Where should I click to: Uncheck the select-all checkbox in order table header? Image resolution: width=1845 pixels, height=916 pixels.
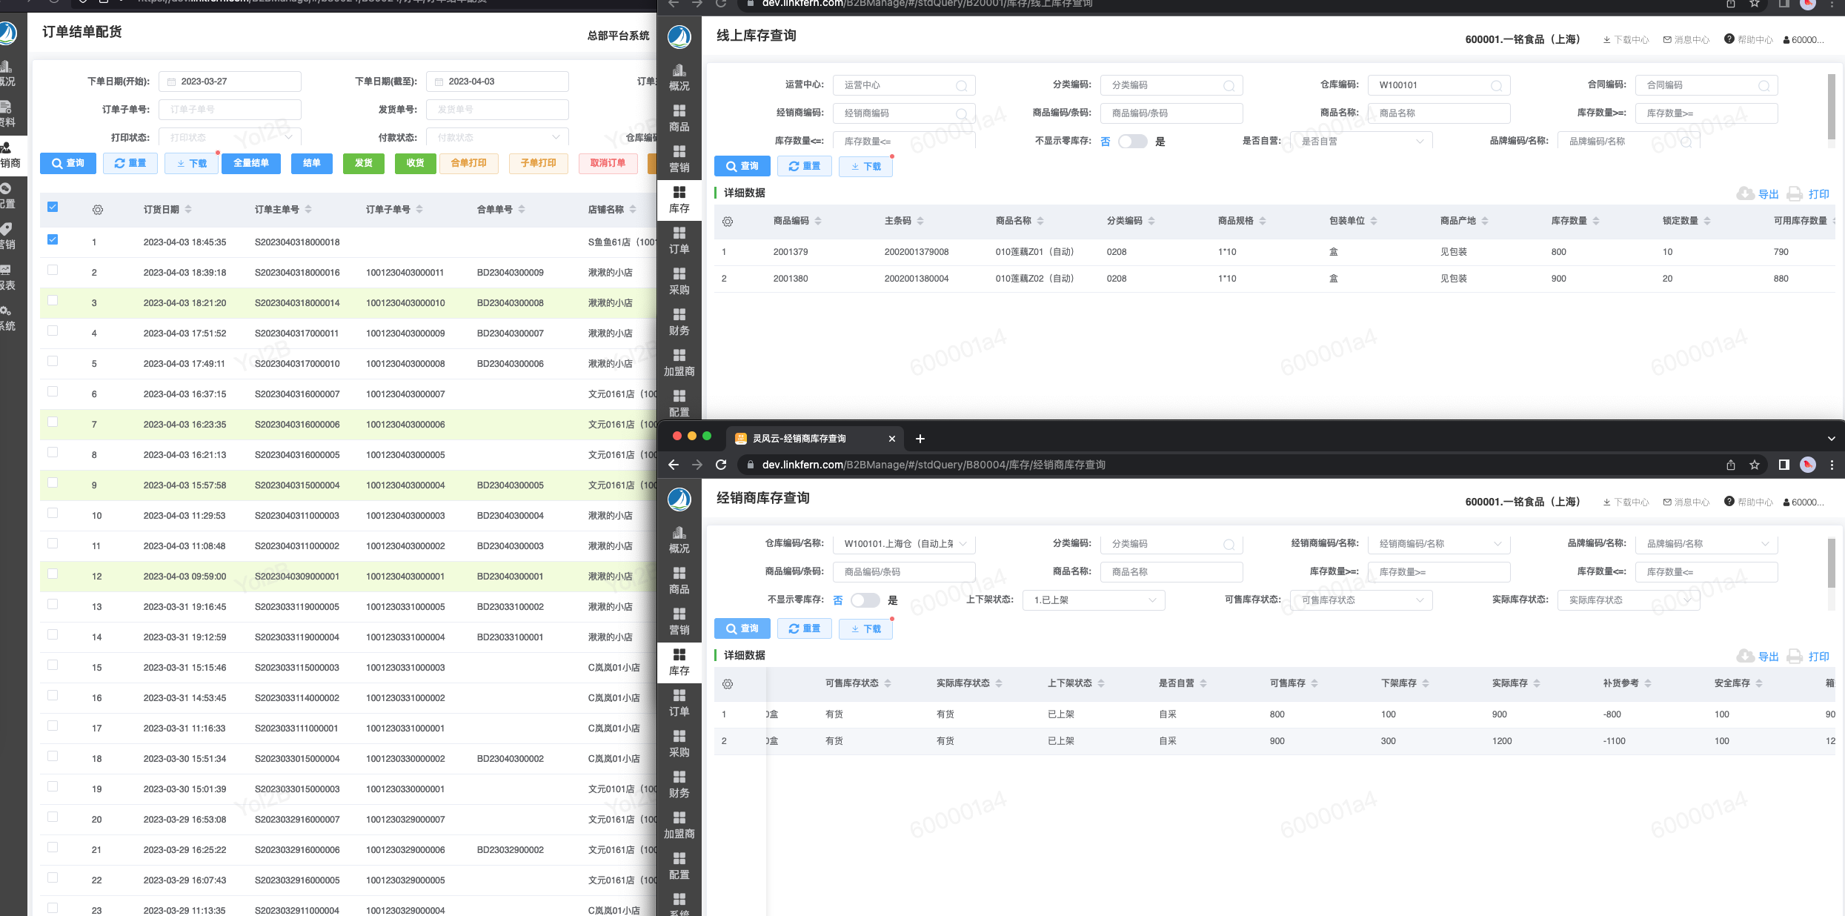[x=53, y=207]
